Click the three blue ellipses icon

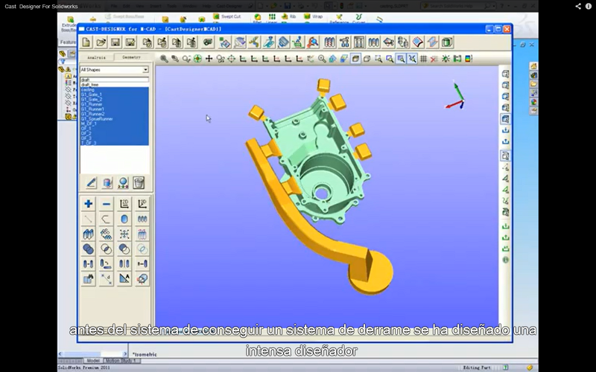coord(142,219)
